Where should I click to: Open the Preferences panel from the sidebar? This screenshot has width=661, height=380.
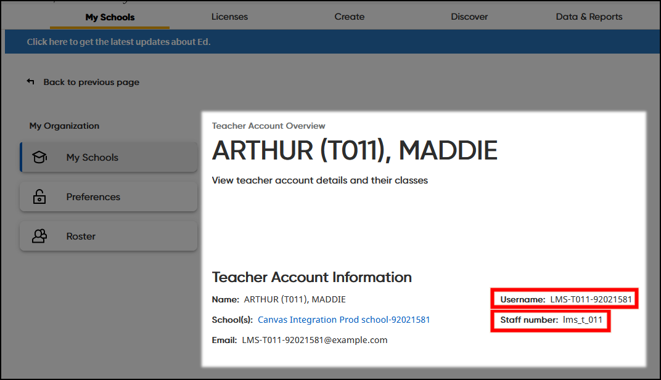point(93,196)
